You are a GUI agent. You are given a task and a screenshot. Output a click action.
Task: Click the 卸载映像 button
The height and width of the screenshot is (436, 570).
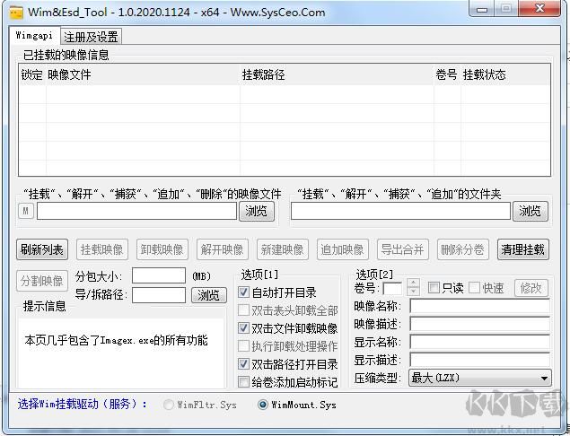pos(162,249)
